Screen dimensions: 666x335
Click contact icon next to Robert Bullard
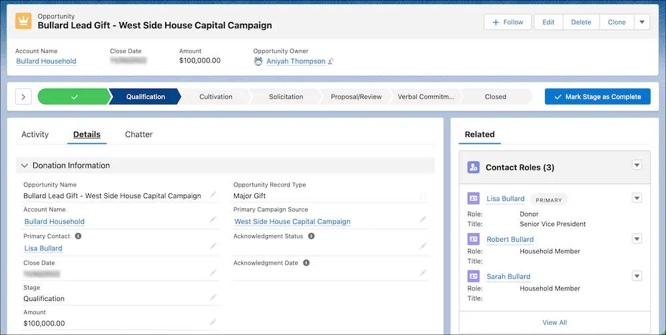tap(473, 239)
